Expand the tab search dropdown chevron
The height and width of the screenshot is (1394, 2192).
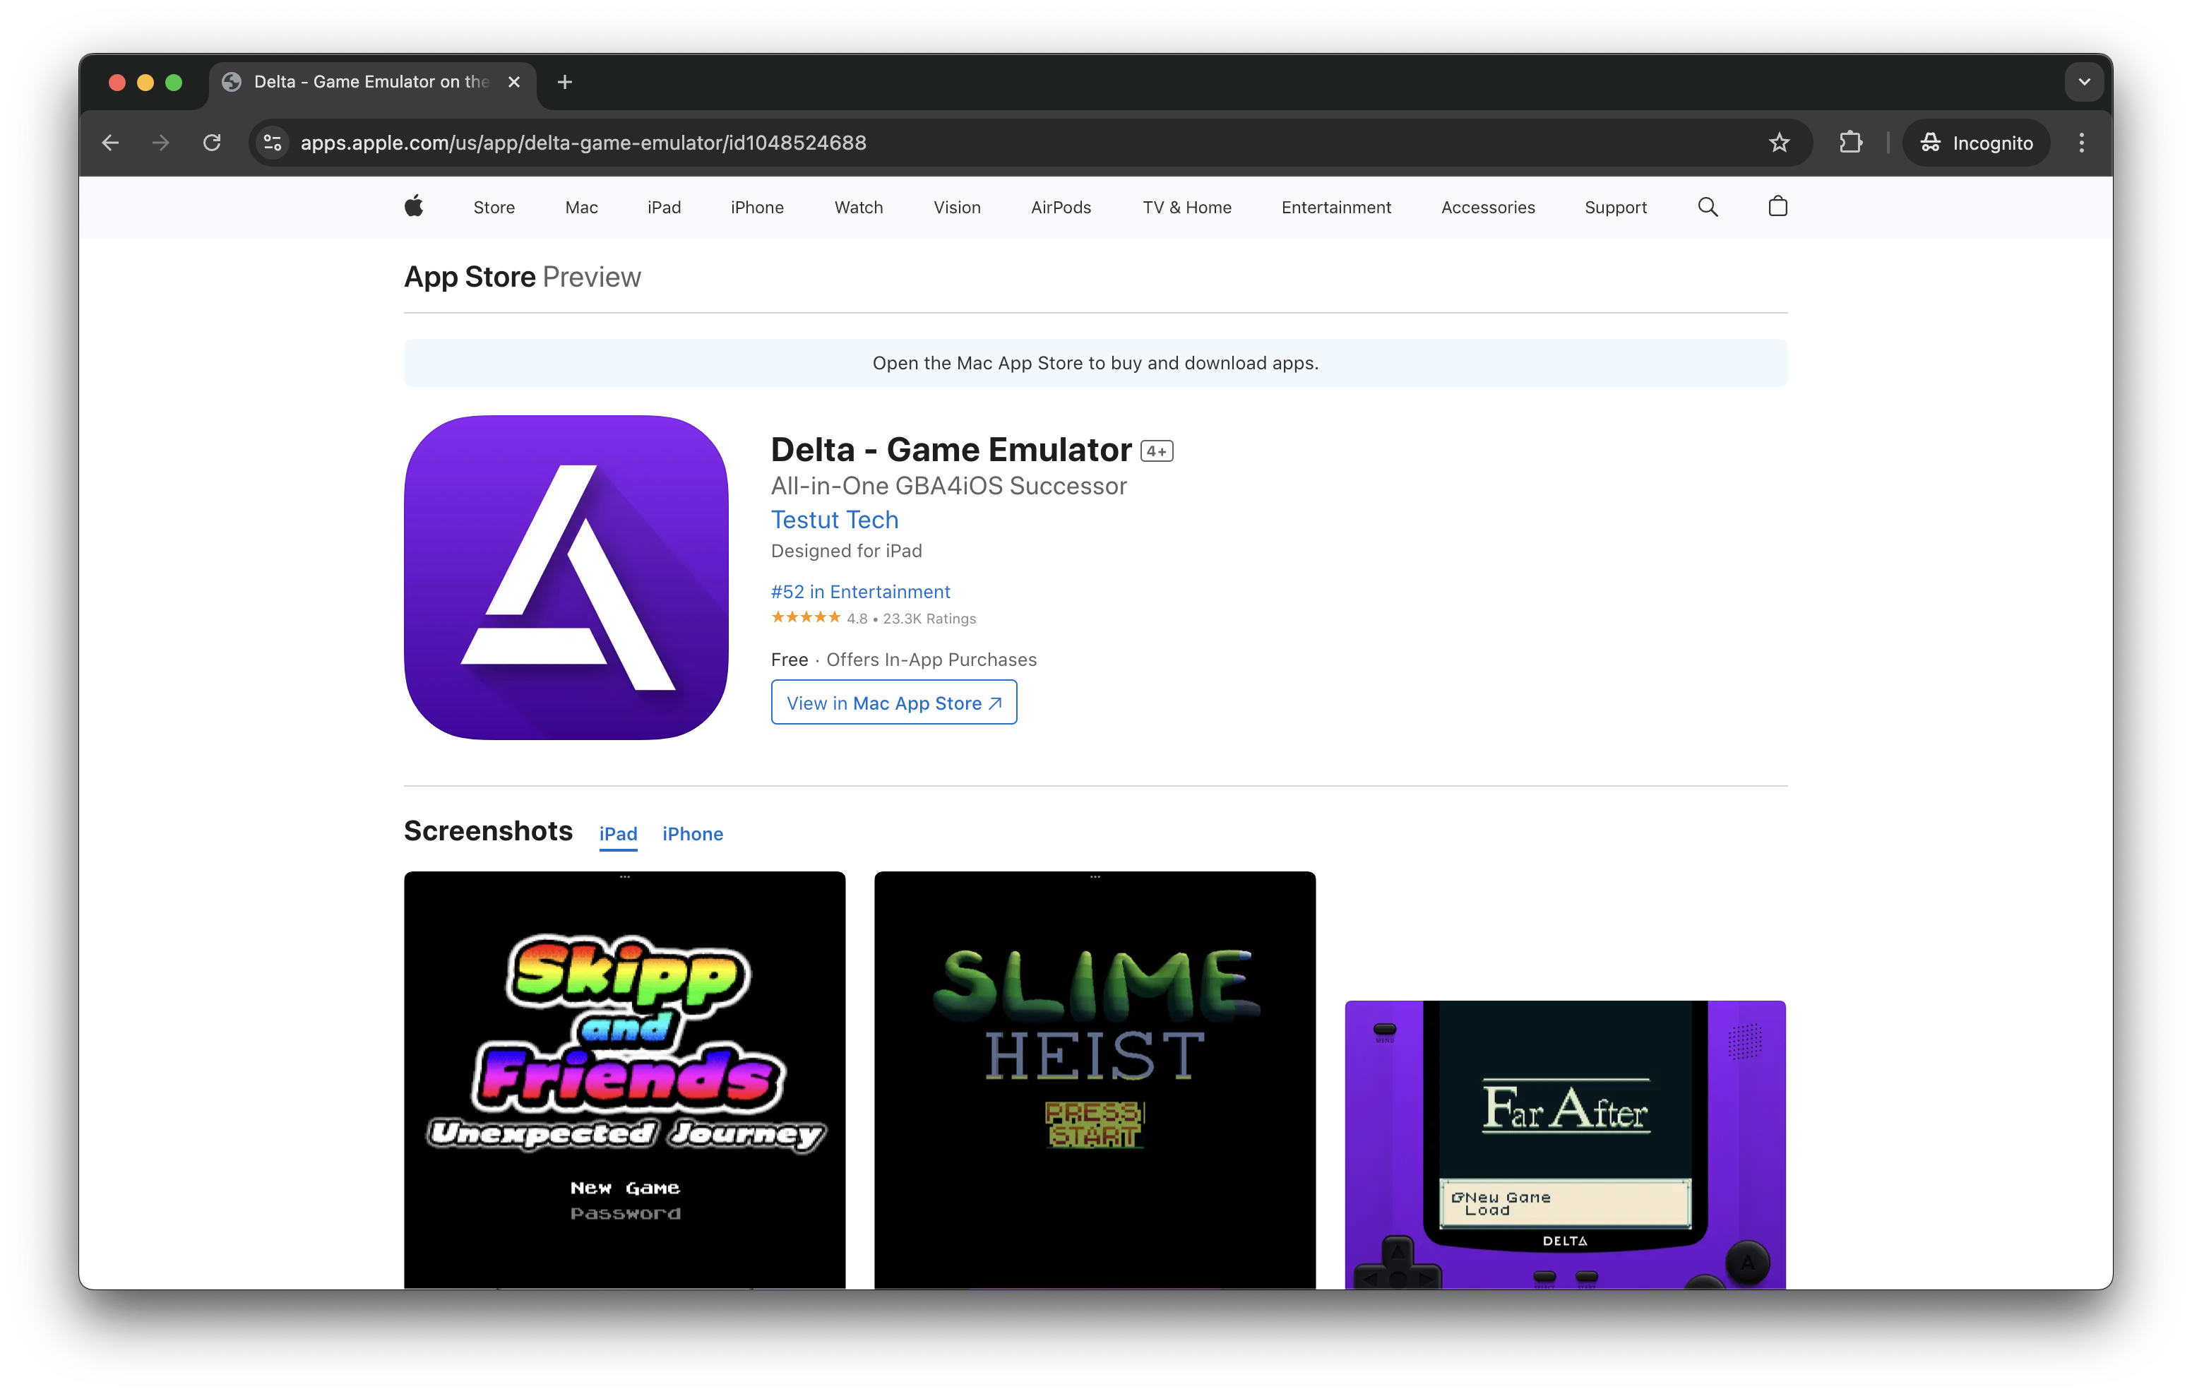click(x=2084, y=82)
